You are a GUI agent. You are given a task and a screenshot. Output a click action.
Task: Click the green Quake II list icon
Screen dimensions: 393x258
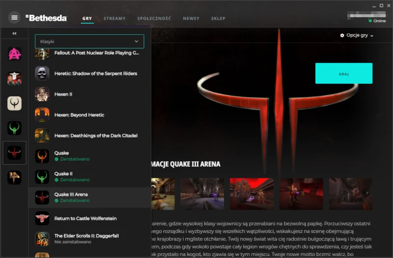pos(42,177)
